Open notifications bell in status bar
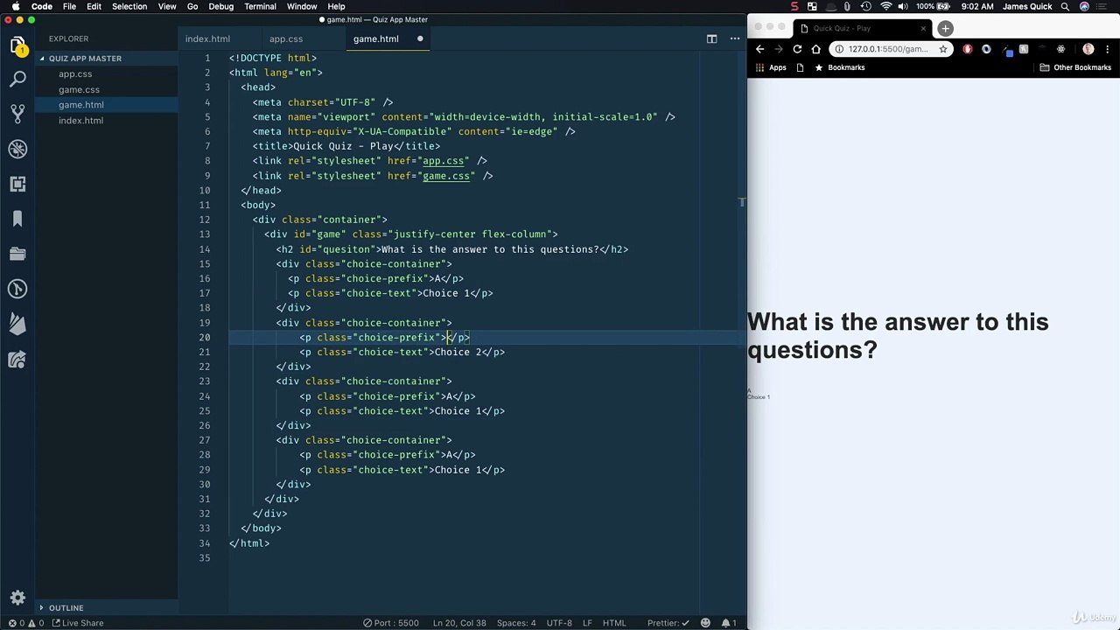Viewport: 1120px width, 630px height. pos(729,623)
